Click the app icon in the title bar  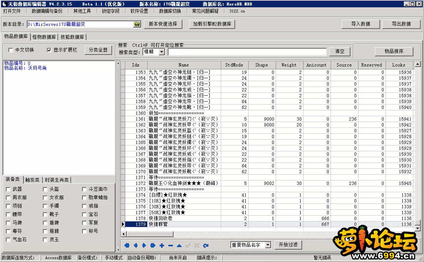point(4,4)
